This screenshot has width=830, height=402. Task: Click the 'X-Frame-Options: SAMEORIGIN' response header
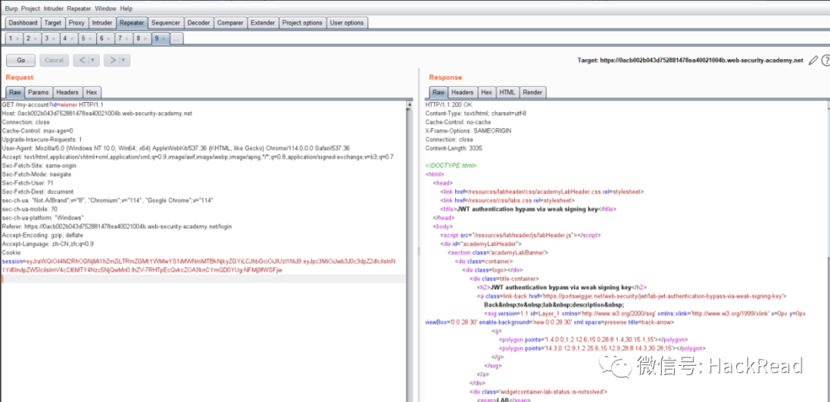tap(469, 130)
